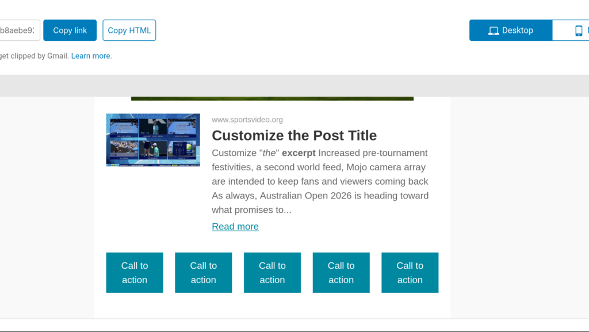The width and height of the screenshot is (589, 332).
Task: Switch to the mobile preview phone icon
Action: pyautogui.click(x=579, y=30)
